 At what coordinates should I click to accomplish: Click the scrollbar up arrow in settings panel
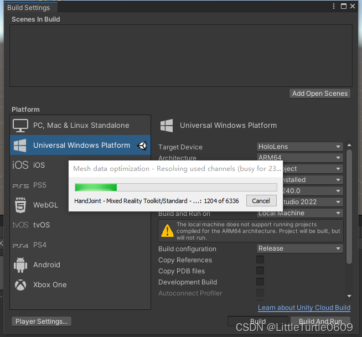[349, 145]
